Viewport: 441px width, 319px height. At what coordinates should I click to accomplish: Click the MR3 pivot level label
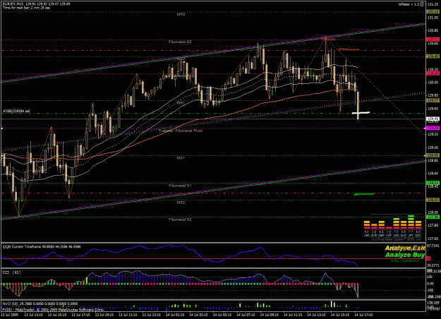(x=181, y=14)
